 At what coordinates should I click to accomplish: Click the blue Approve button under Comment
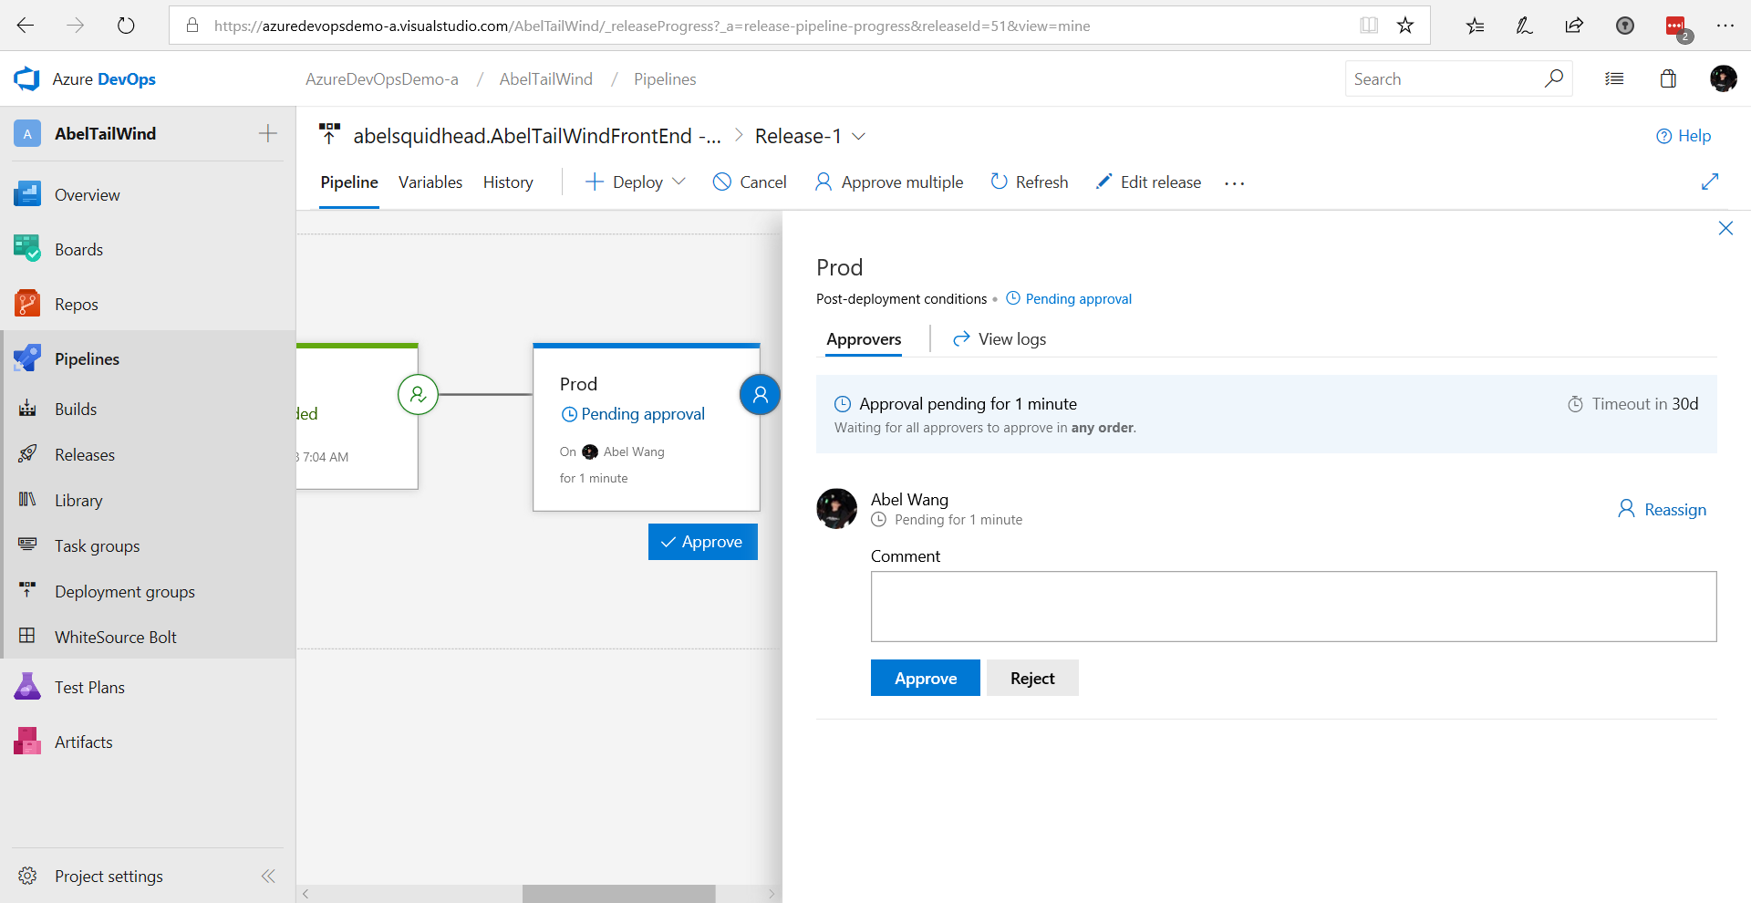[926, 678]
